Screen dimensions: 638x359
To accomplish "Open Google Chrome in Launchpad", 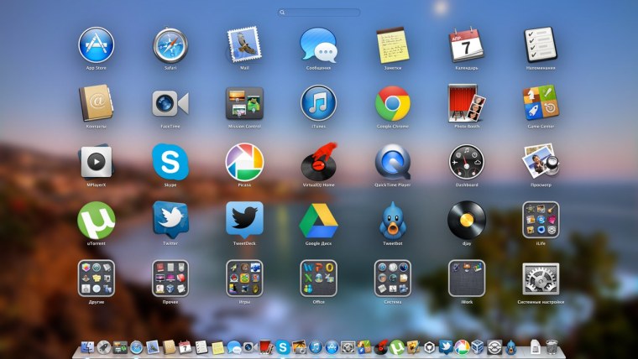I will coord(392,103).
